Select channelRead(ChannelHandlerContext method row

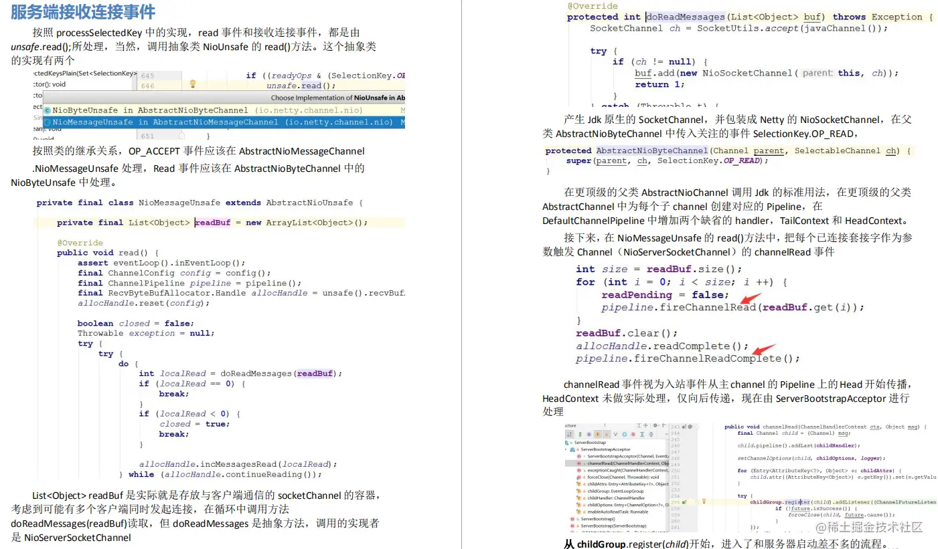pyautogui.click(x=616, y=463)
